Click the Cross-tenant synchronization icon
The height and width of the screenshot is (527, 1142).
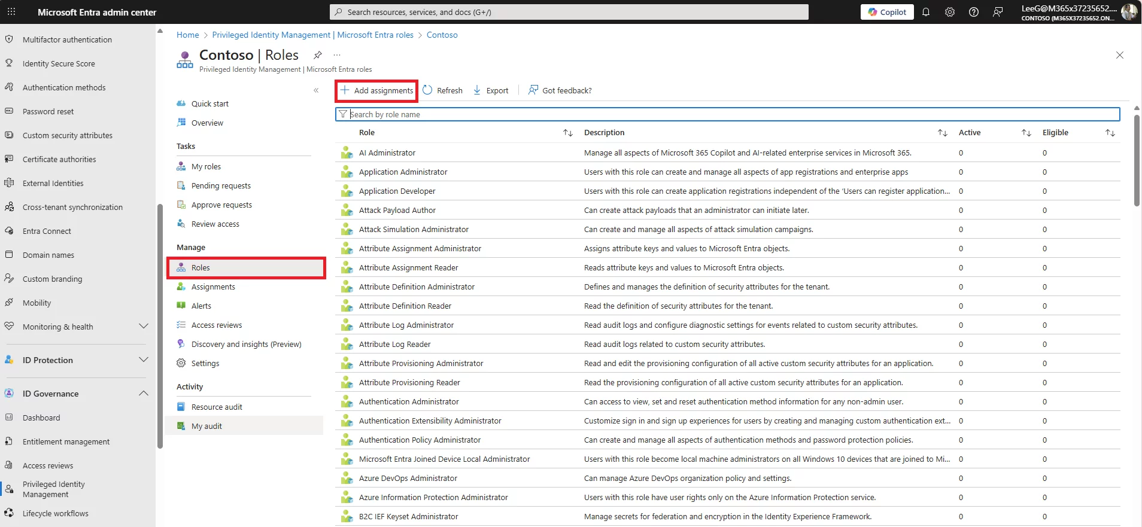click(9, 207)
